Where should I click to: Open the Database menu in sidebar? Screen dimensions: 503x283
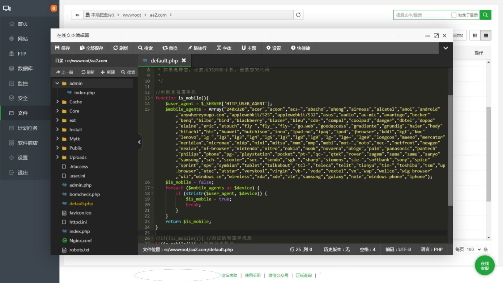(x=25, y=68)
